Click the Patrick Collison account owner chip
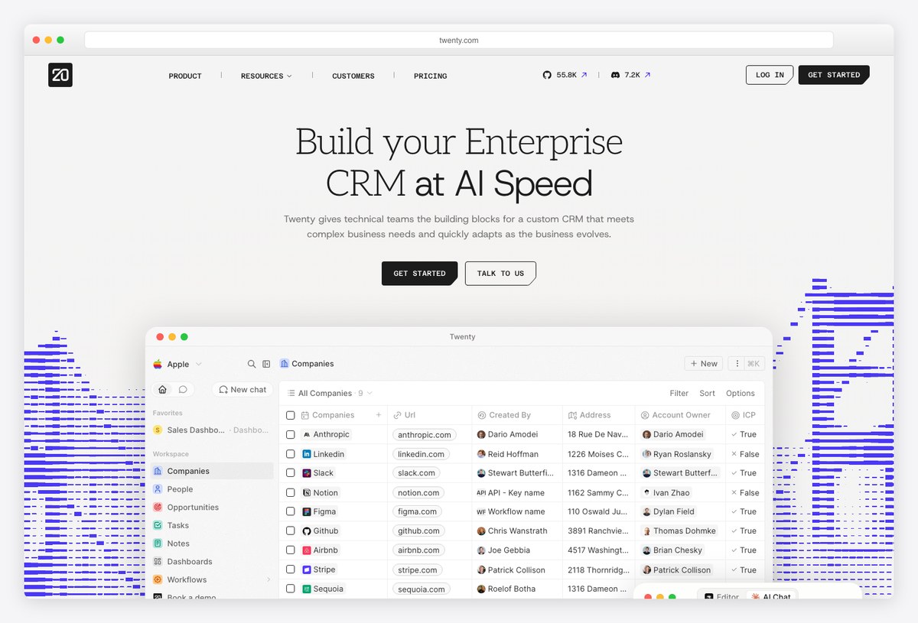Image resolution: width=918 pixels, height=623 pixels. (x=678, y=569)
